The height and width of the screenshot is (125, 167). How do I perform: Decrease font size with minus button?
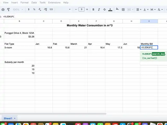tap(76, 9)
